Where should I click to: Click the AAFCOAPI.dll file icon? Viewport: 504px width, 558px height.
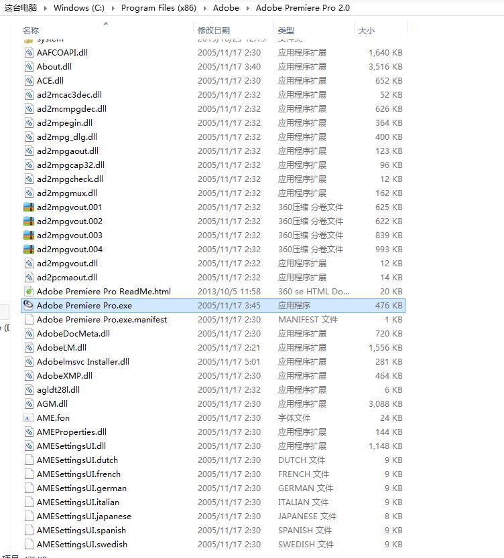pyautogui.click(x=29, y=53)
